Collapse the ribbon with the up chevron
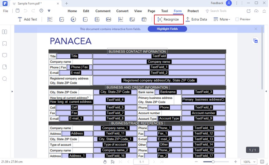Viewport: 269px width, 165px height. (x=264, y=11)
